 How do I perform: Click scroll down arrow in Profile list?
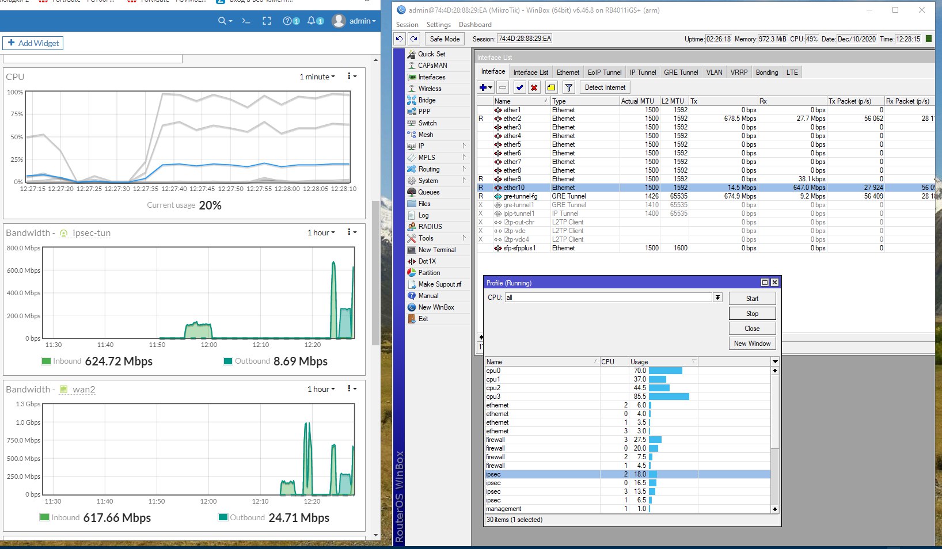click(x=775, y=509)
